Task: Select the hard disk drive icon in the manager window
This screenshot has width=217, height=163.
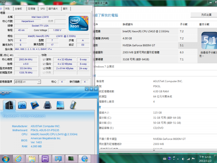Action: point(60,105)
